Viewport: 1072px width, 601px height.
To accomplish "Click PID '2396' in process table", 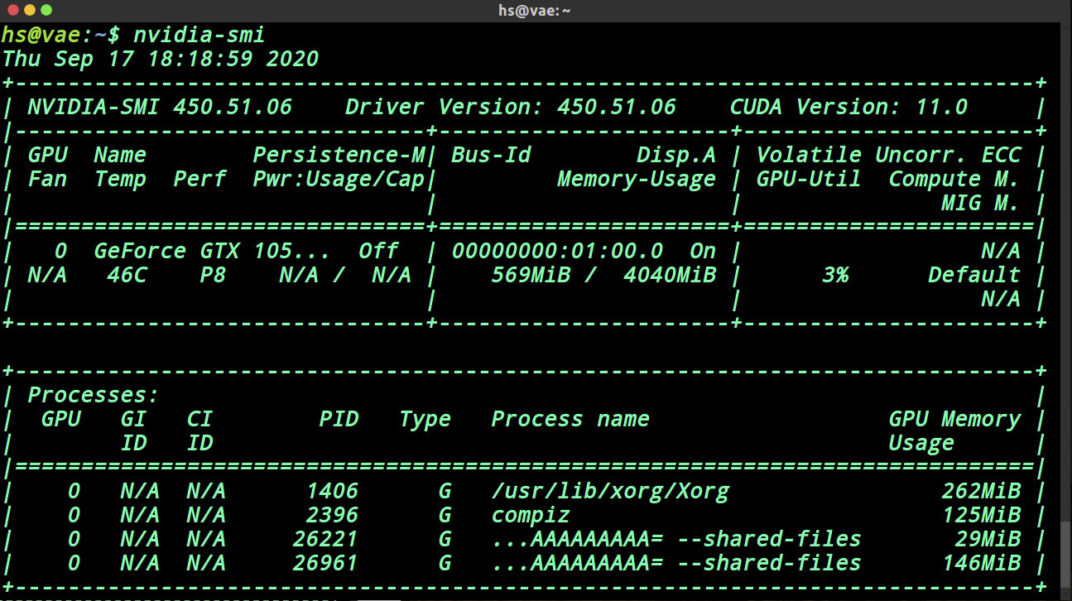I will coord(332,515).
